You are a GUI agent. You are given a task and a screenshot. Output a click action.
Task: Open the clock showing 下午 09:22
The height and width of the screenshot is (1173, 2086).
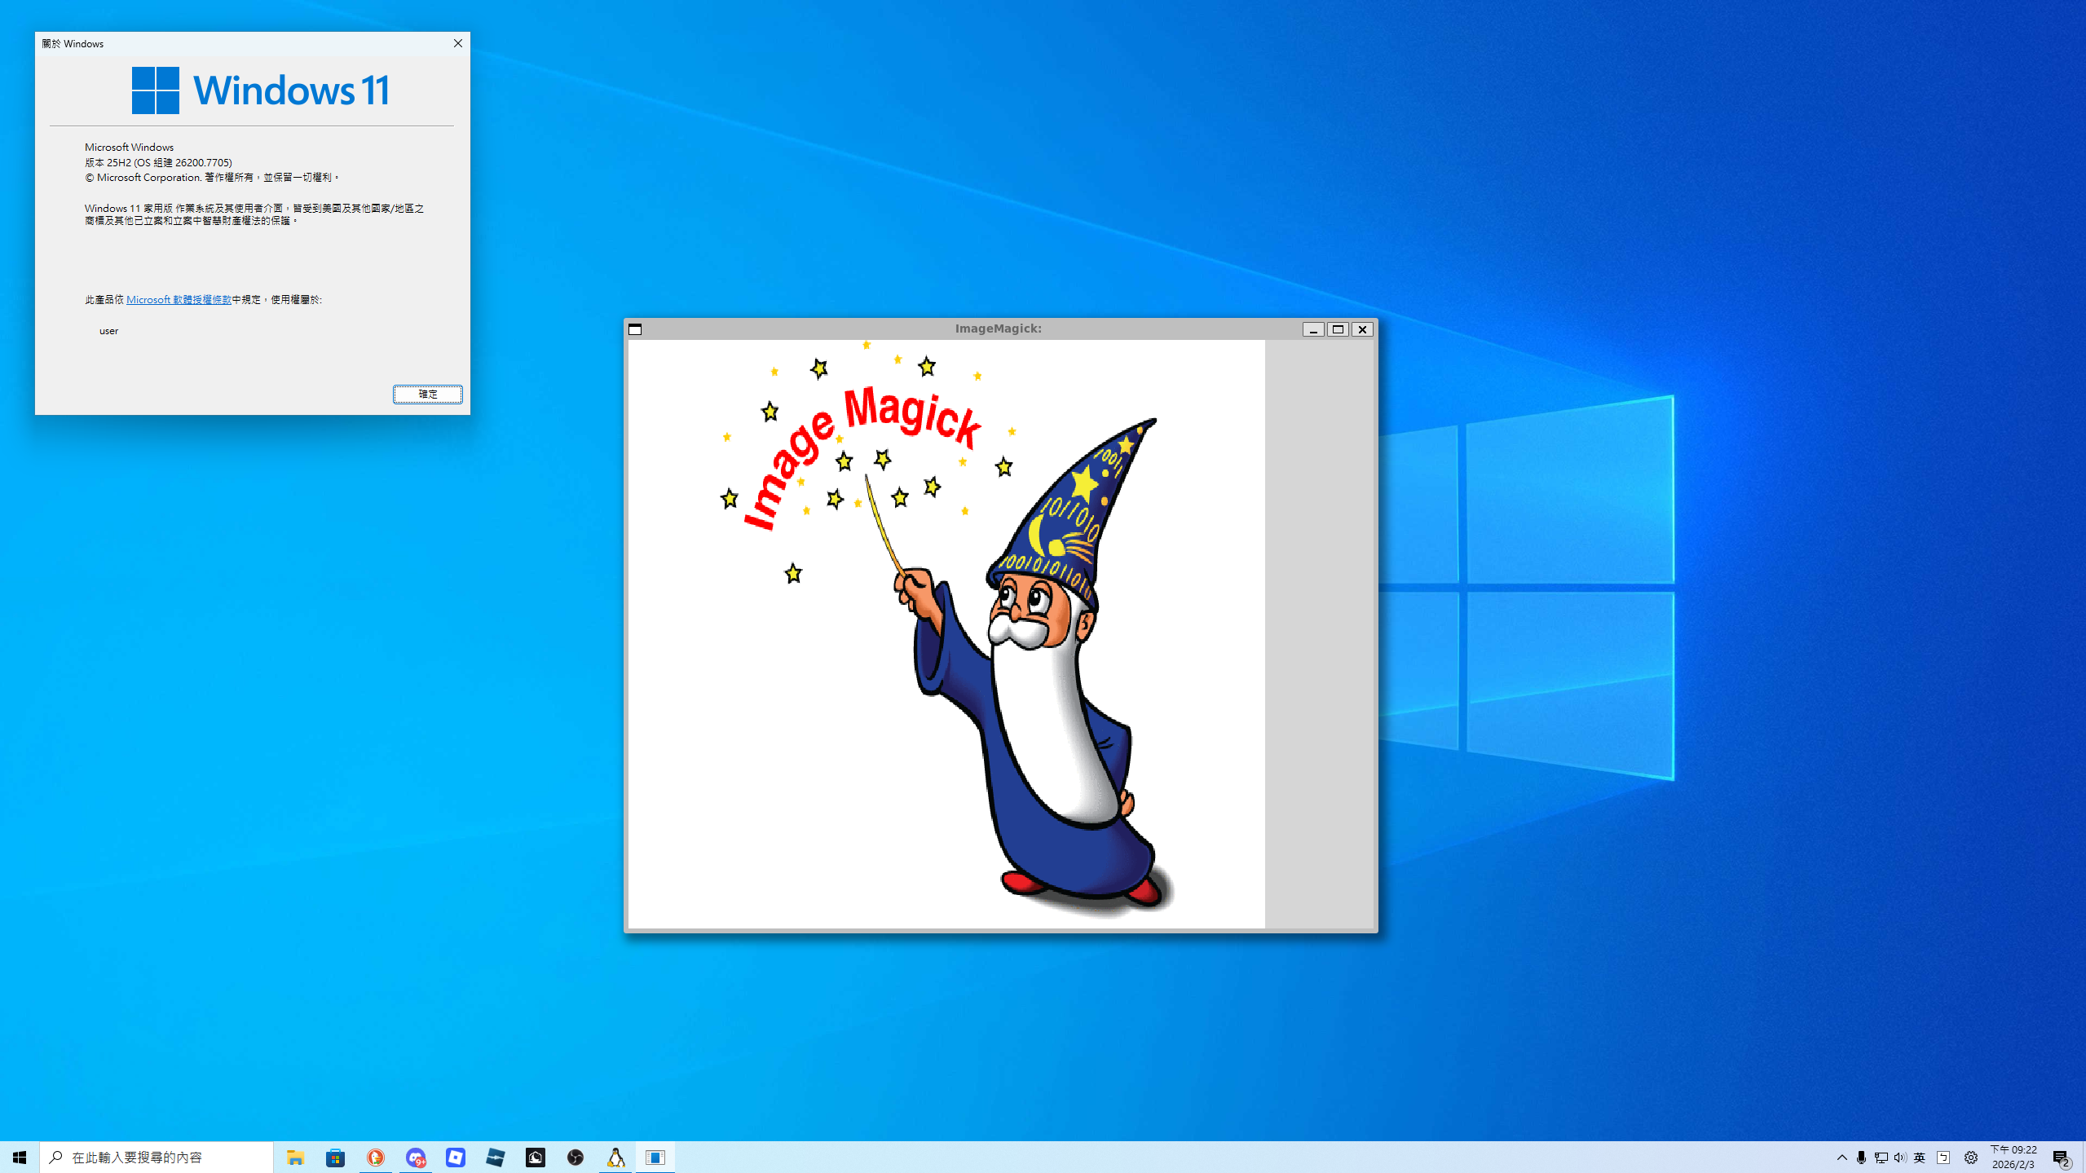(2013, 1157)
